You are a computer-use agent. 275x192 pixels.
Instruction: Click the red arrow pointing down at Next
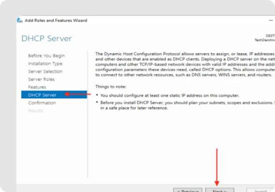click(217, 167)
